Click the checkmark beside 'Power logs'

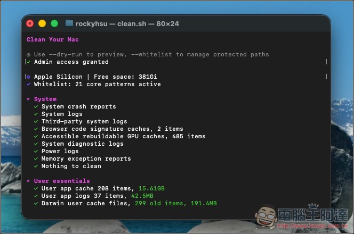[x=36, y=151]
